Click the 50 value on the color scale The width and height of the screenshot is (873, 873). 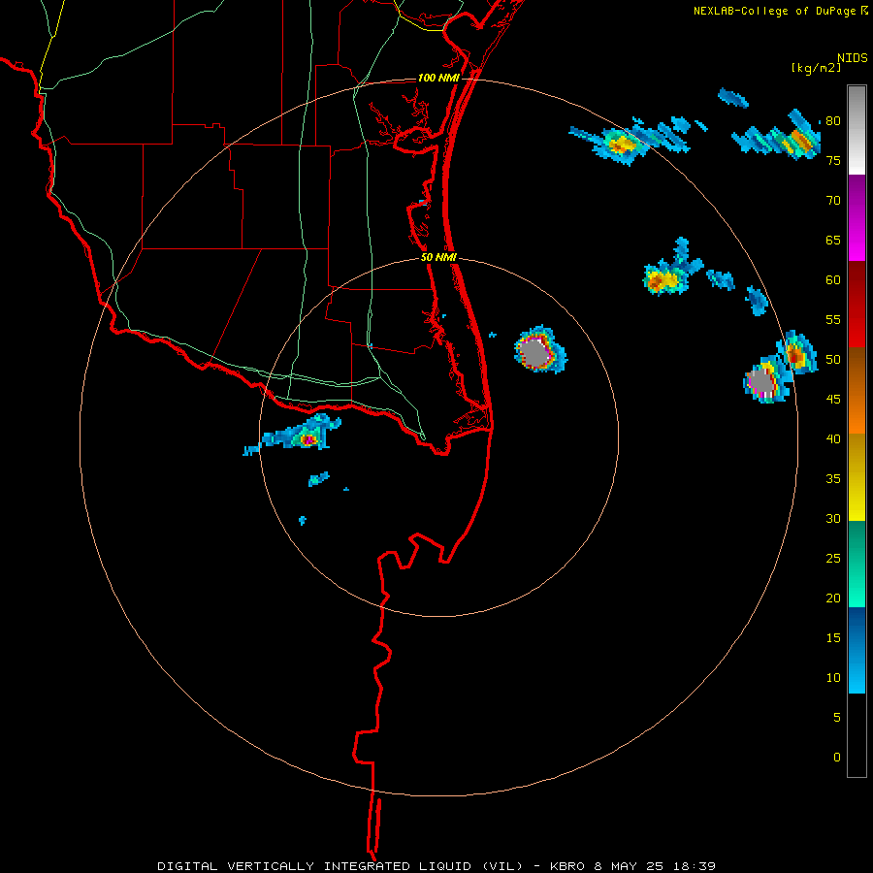click(833, 360)
